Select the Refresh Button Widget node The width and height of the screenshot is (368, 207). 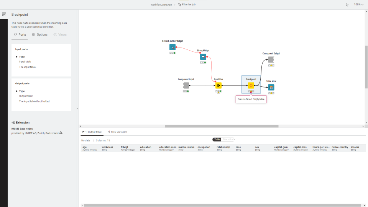click(x=172, y=47)
